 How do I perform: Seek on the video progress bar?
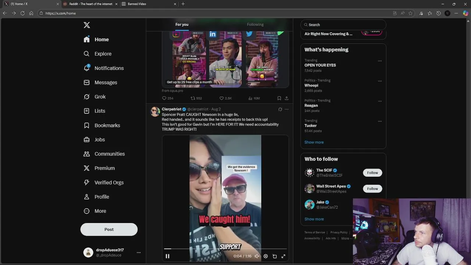click(225, 249)
